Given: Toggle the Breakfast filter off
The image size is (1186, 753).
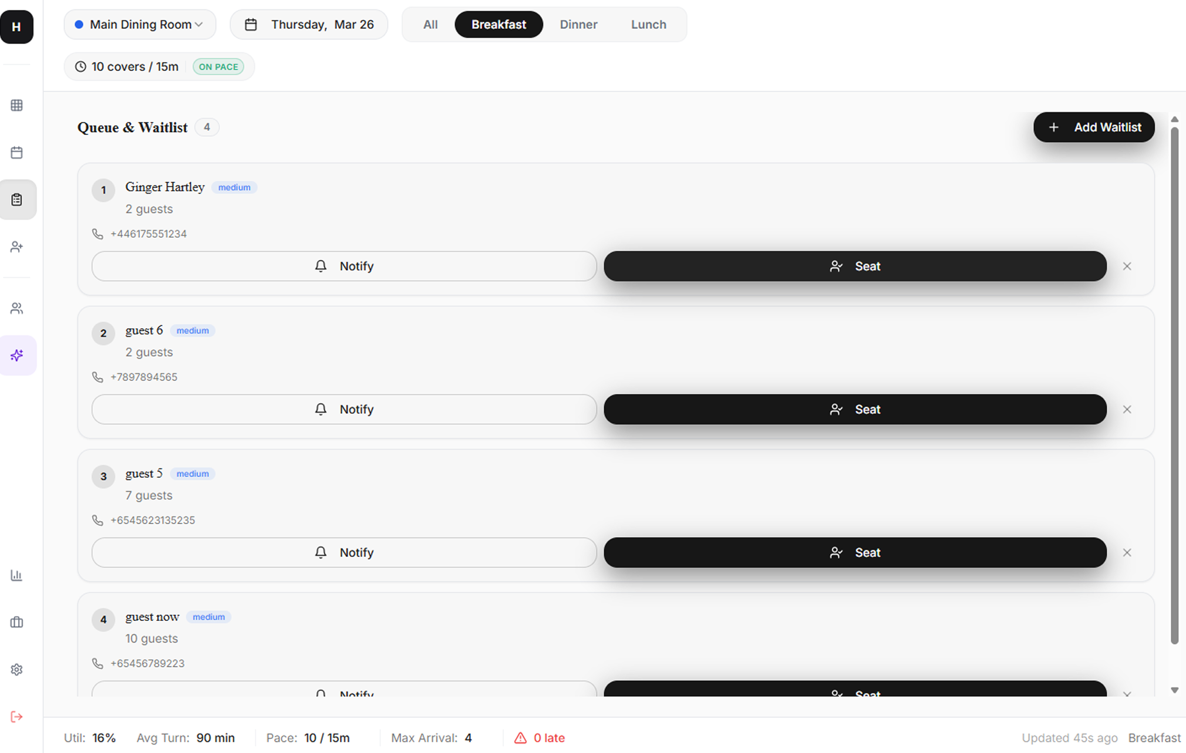Looking at the screenshot, I should pyautogui.click(x=498, y=24).
